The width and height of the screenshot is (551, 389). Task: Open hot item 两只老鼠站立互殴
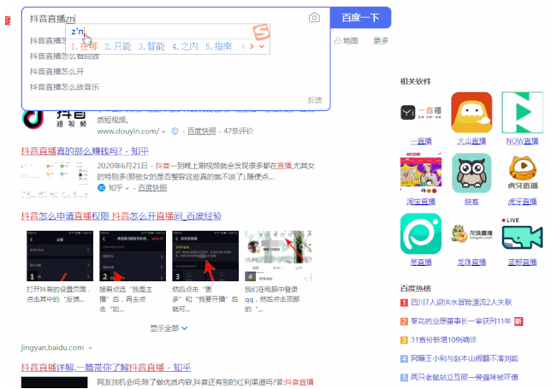(x=465, y=377)
